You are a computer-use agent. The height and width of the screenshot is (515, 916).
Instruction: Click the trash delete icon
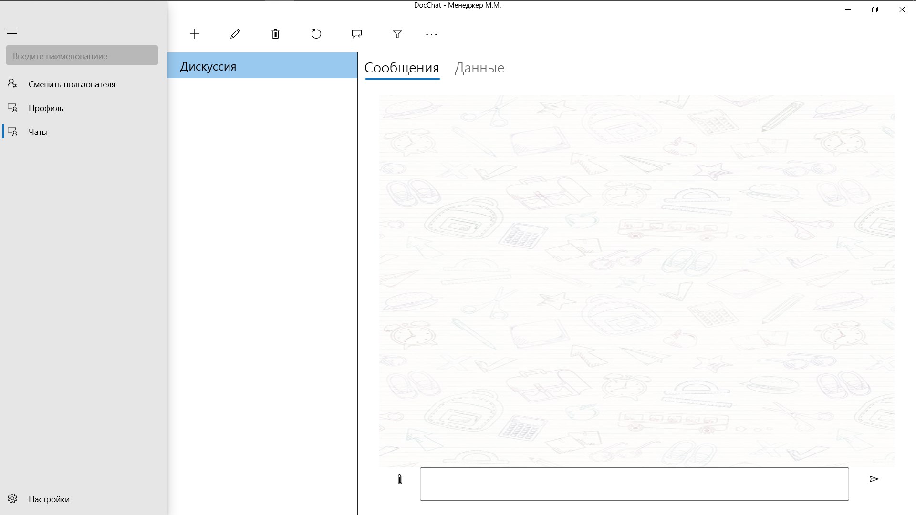click(x=275, y=34)
